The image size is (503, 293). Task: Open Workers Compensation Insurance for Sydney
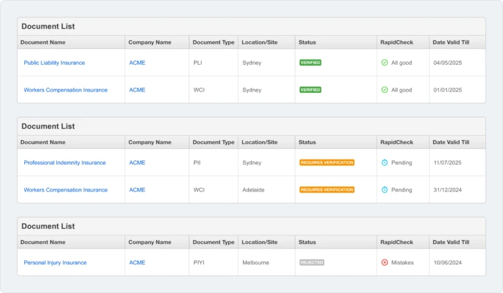click(x=65, y=90)
